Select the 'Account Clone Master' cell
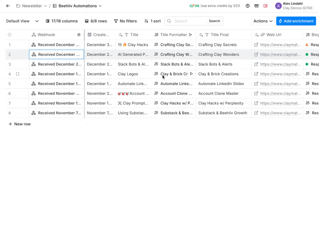This screenshot has width=319, height=226. 224,94
